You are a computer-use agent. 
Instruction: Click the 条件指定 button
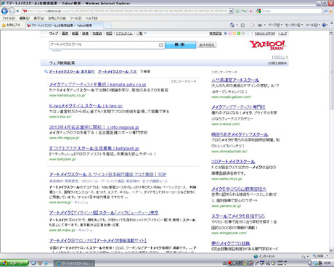[x=207, y=45]
